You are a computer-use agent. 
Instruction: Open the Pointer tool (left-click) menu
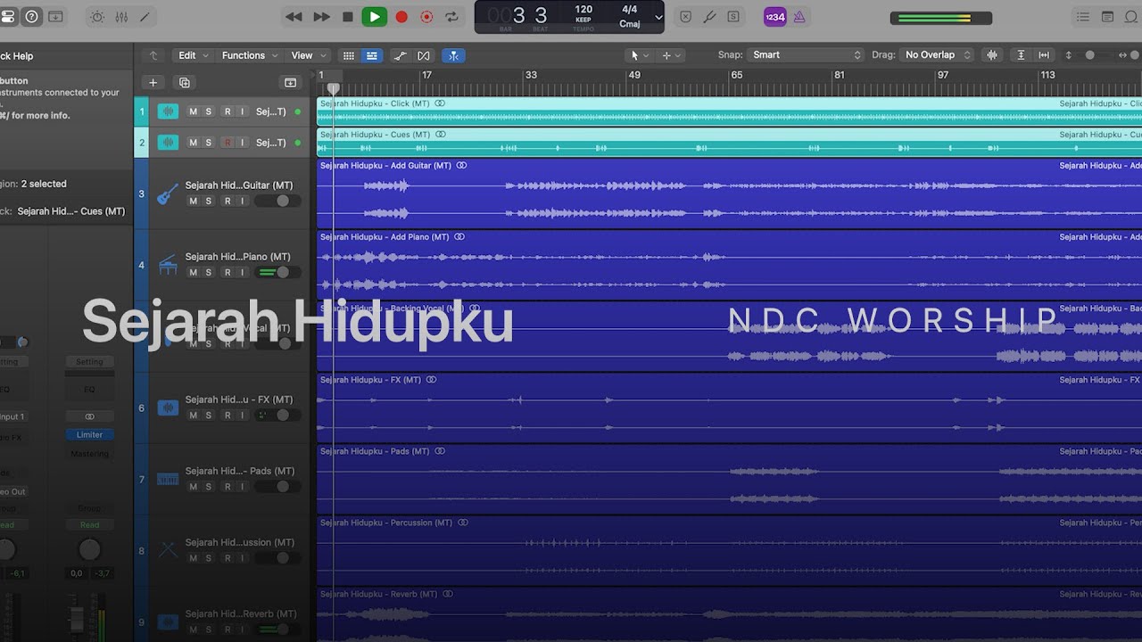point(640,55)
